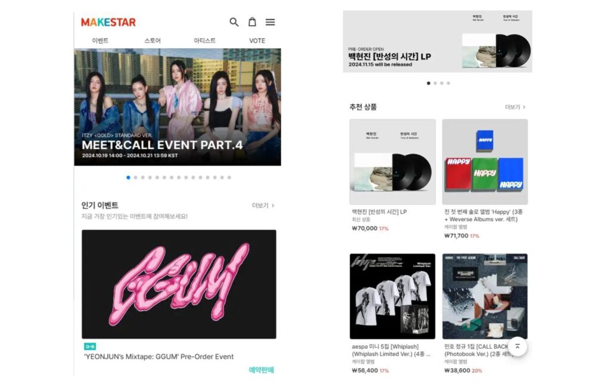The width and height of the screenshot is (610, 388).
Task: Open 'YEONJUN's Mixtape: GGUM' Pre-Order Event link
Action: (158, 356)
